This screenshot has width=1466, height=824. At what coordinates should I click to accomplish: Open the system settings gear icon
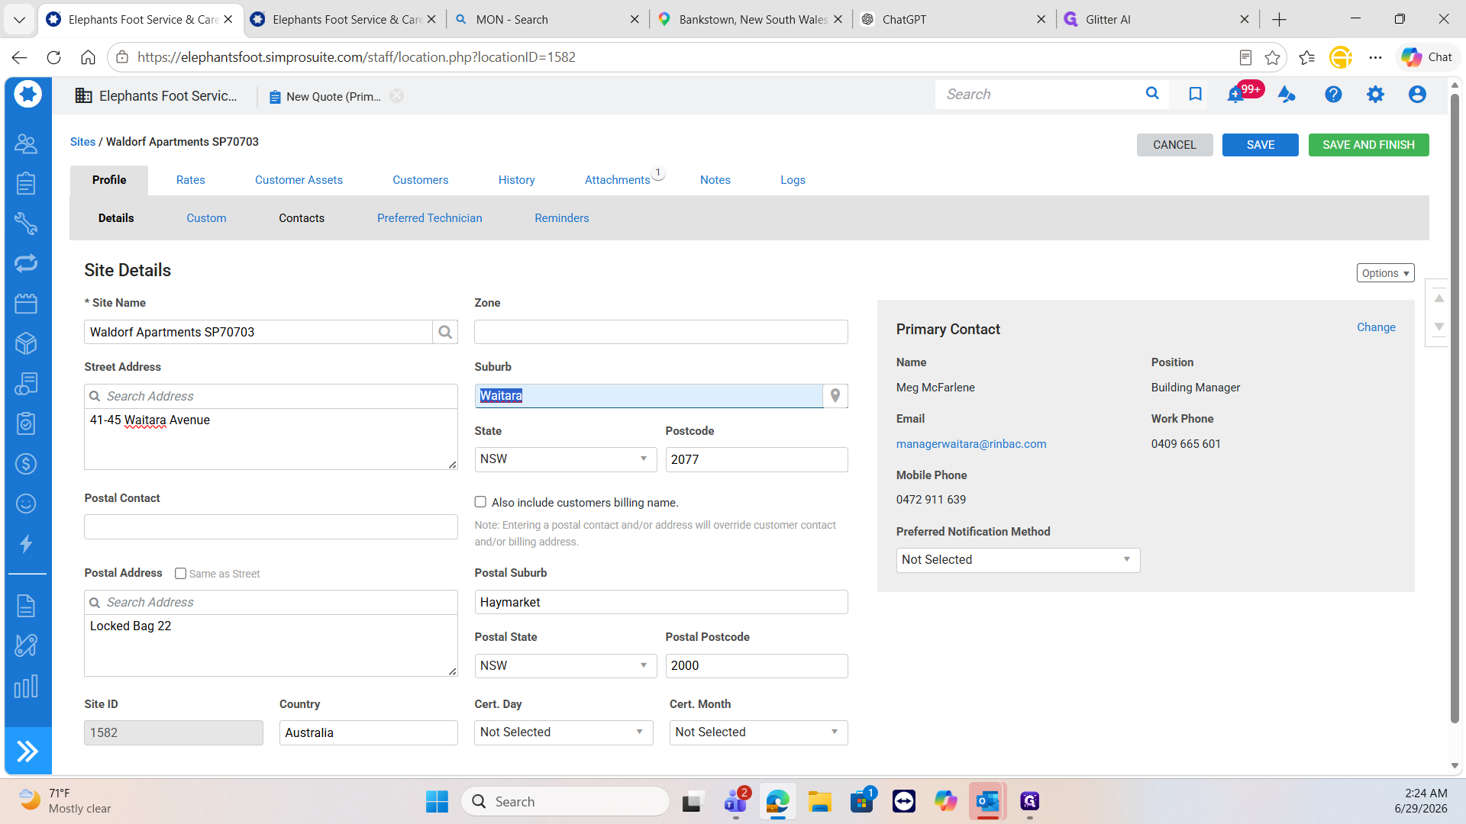(x=1375, y=95)
